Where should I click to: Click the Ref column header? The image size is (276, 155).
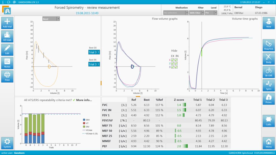click(134, 100)
